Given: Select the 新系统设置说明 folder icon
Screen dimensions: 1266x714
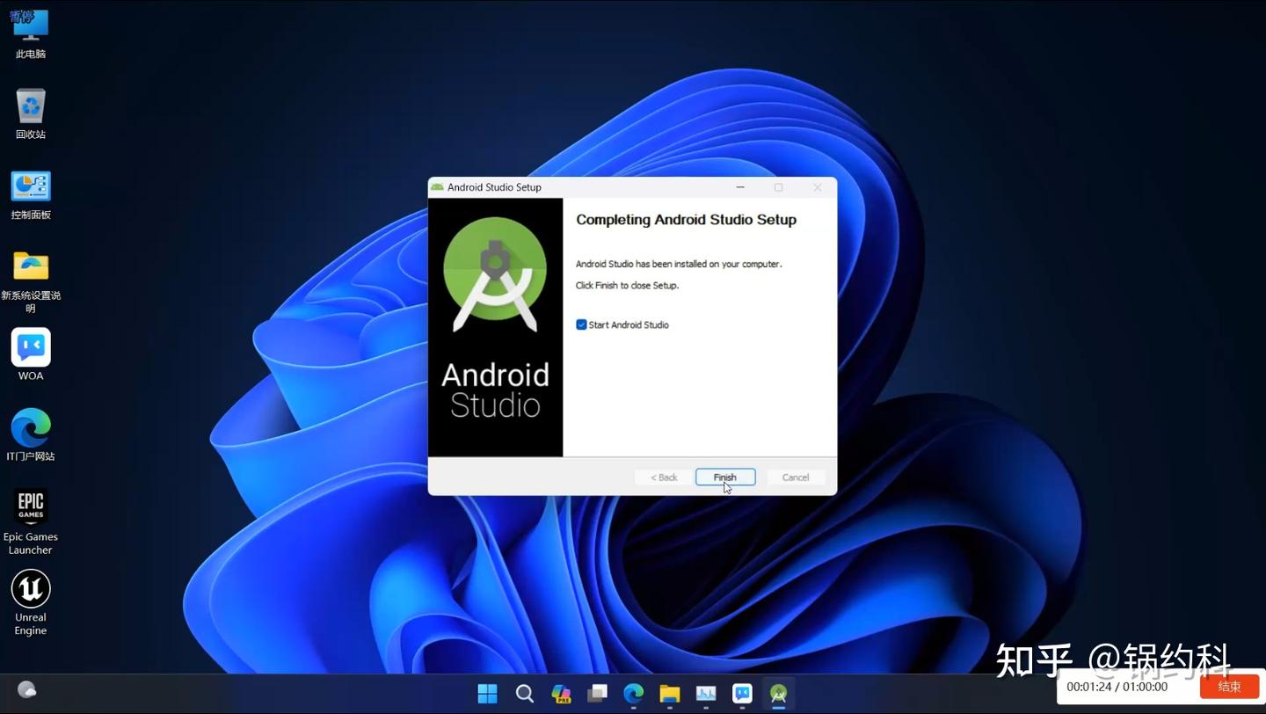Looking at the screenshot, I should [x=31, y=281].
